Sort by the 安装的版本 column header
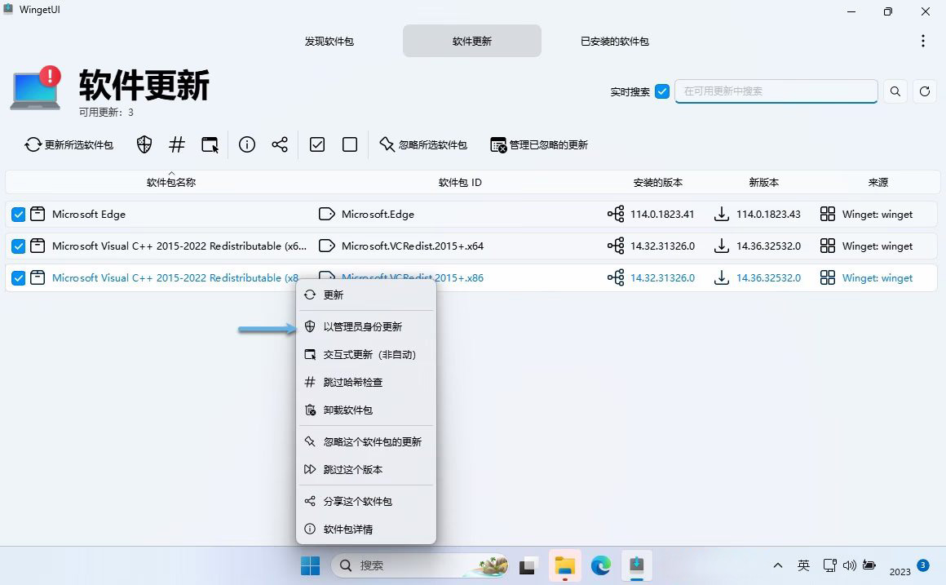Viewport: 946px width, 585px height. click(657, 182)
